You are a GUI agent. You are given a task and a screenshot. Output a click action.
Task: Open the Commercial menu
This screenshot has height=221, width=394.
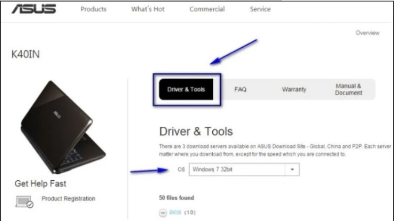[x=207, y=9]
